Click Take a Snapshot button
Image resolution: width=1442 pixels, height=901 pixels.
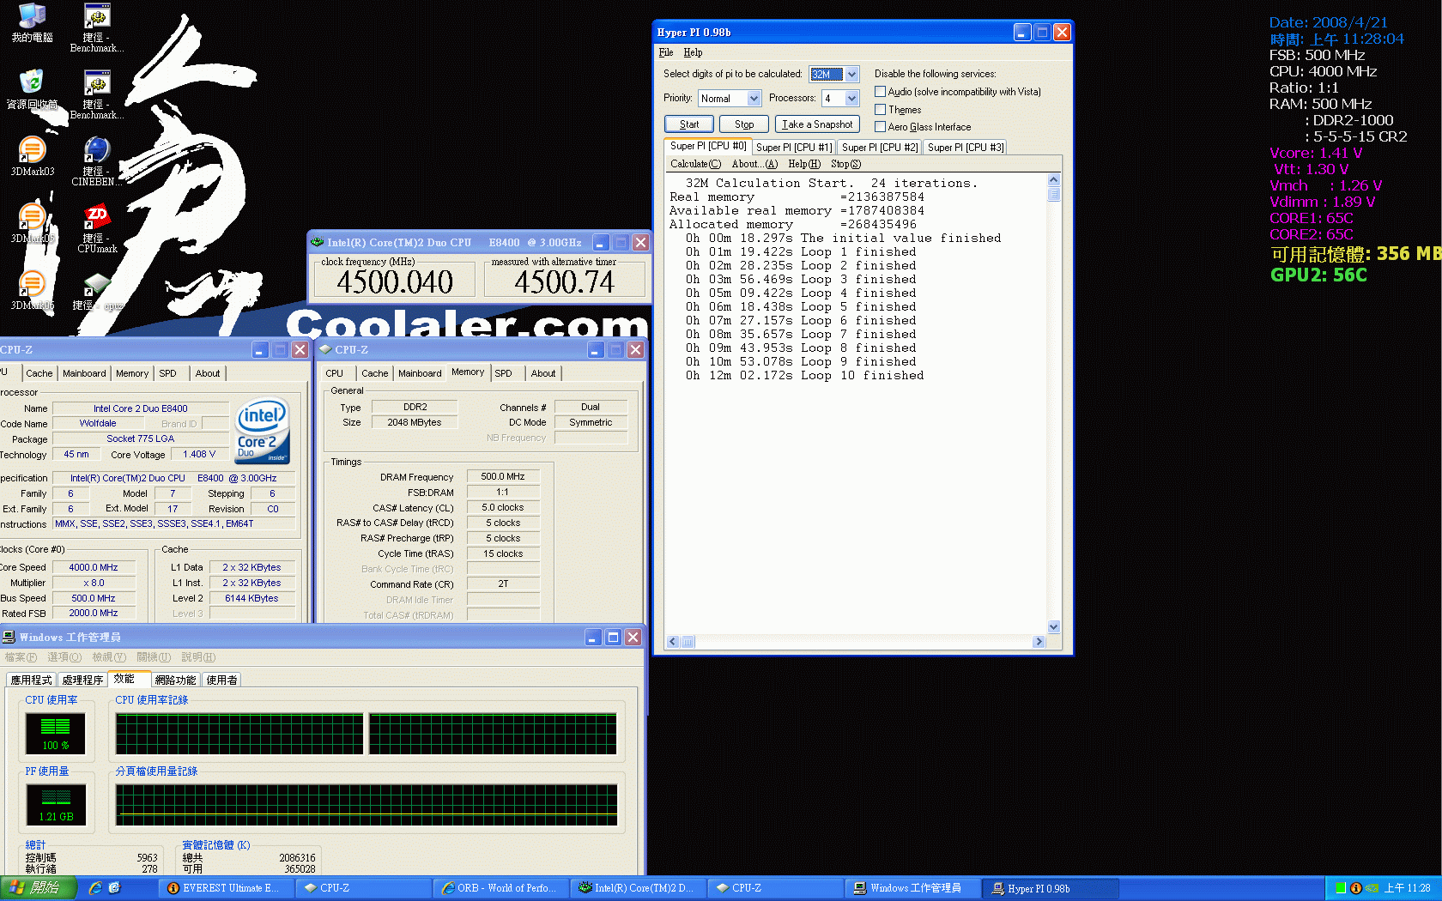tap(817, 124)
